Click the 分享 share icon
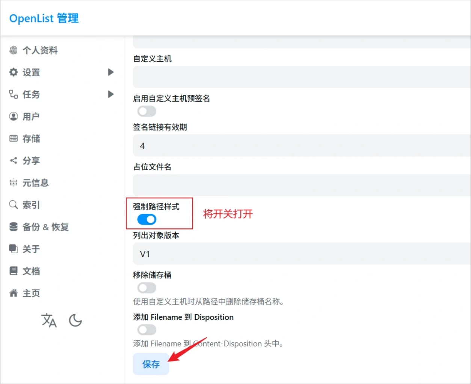 (14, 161)
